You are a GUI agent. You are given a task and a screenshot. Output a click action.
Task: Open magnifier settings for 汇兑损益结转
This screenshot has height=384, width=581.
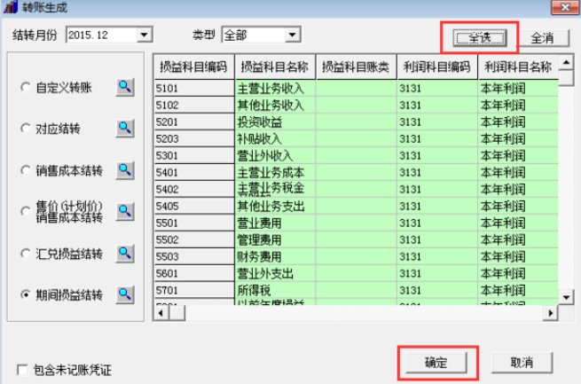click(x=125, y=254)
